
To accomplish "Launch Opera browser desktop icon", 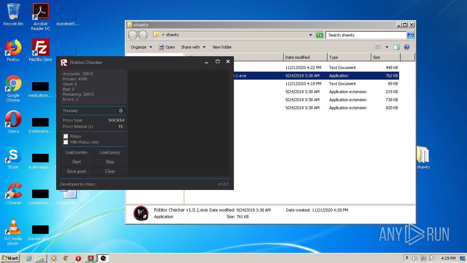I will 13,122.
